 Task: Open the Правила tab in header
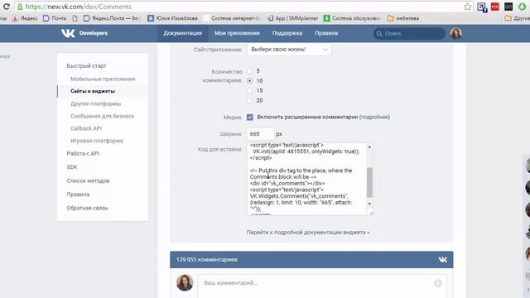pos(326,33)
